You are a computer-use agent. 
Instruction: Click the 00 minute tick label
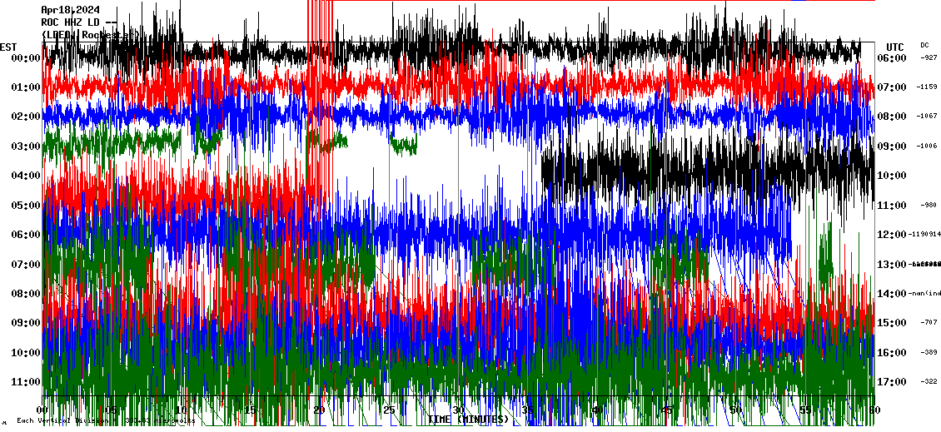pyautogui.click(x=43, y=410)
